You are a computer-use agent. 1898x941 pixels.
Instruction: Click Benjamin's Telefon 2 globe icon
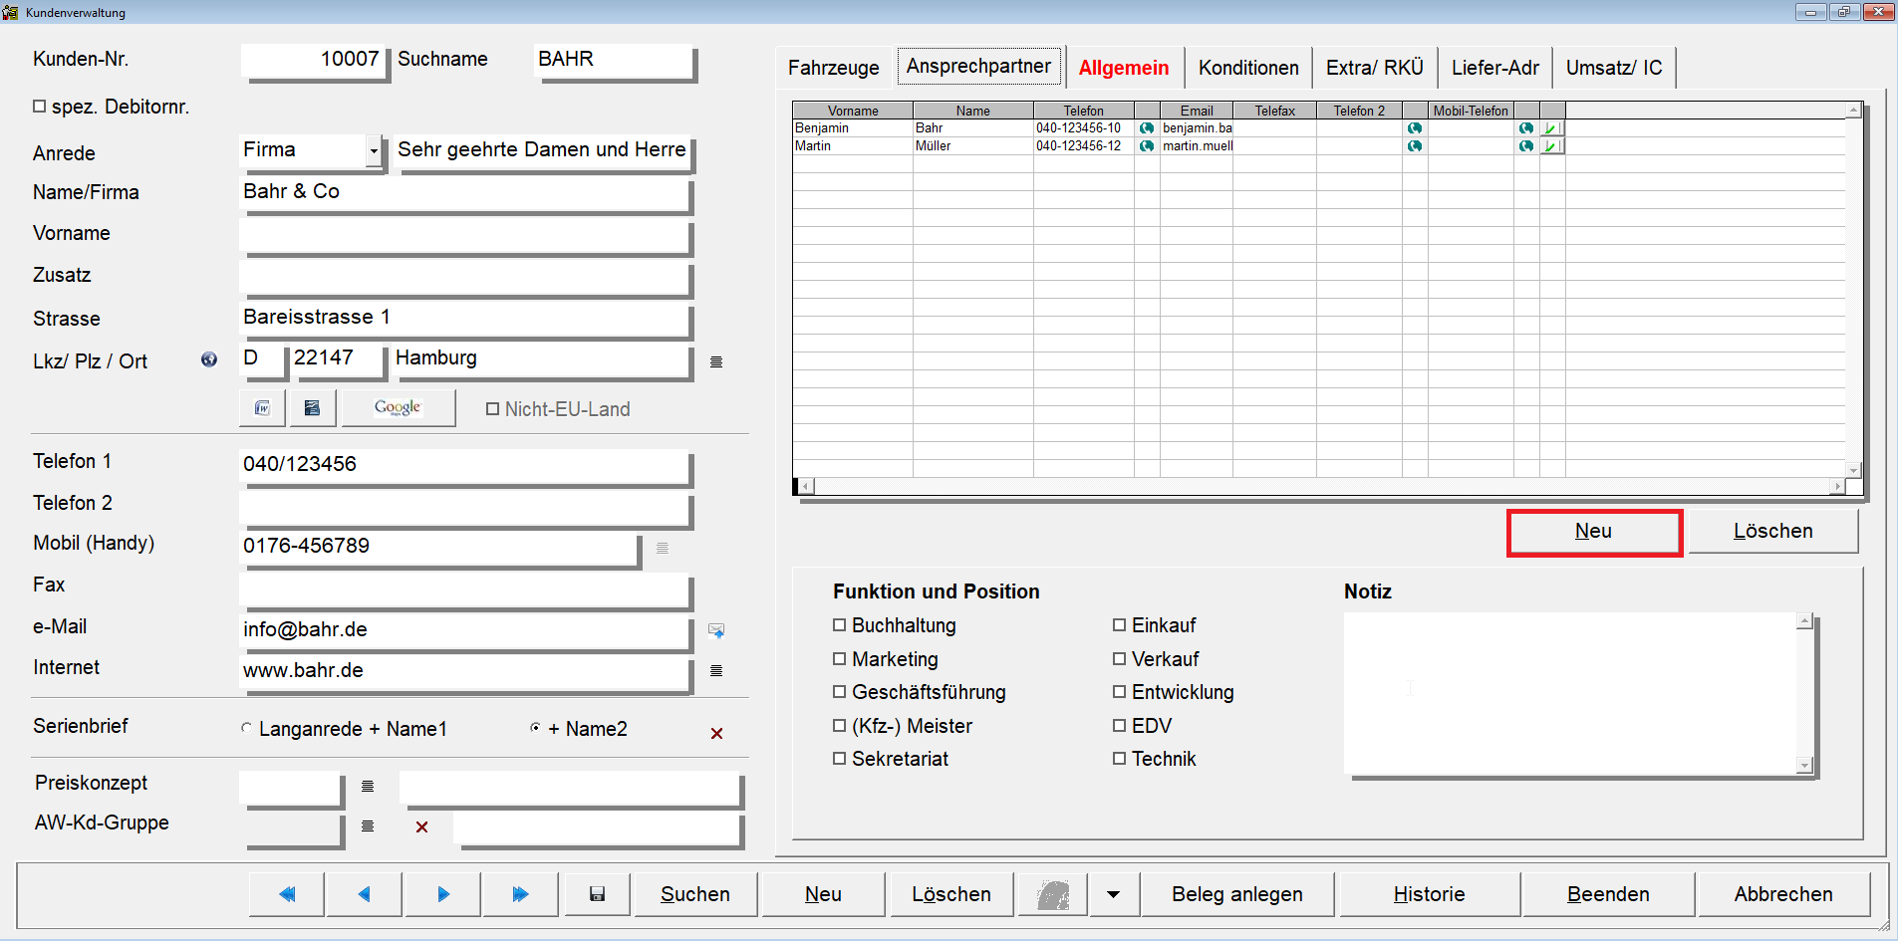point(1415,128)
